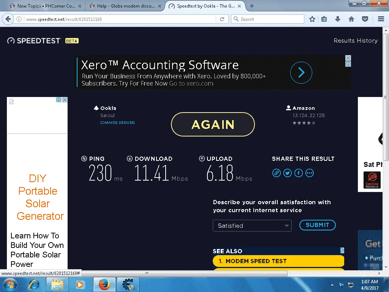Reload the page with the refresh icon
389x292 pixels.
[x=222, y=19]
